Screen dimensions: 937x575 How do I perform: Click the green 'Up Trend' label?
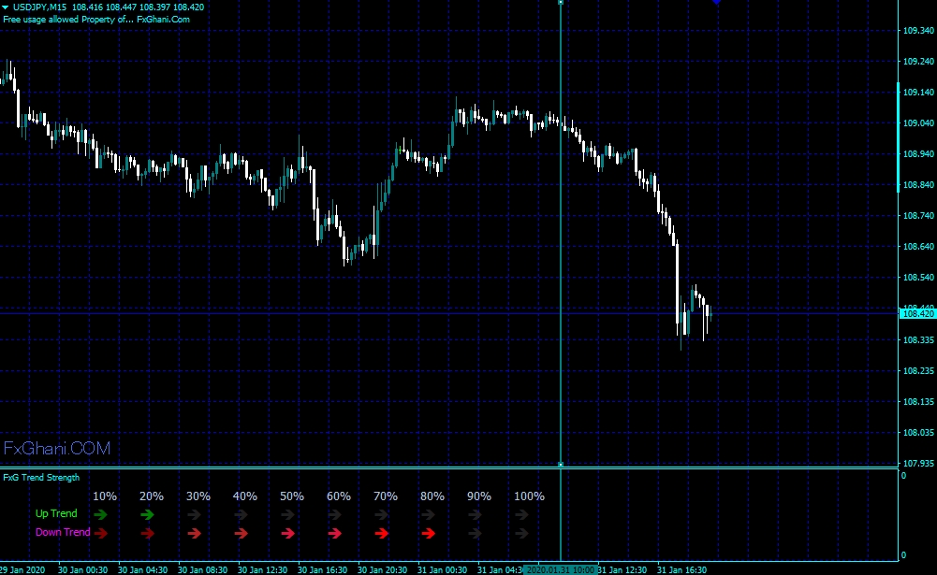pos(56,513)
